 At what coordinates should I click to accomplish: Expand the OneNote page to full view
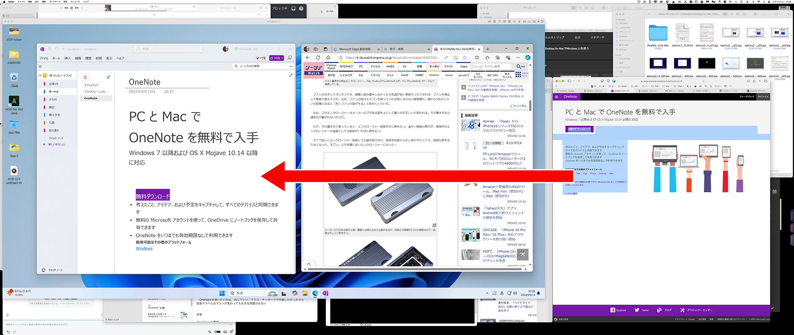291,75
